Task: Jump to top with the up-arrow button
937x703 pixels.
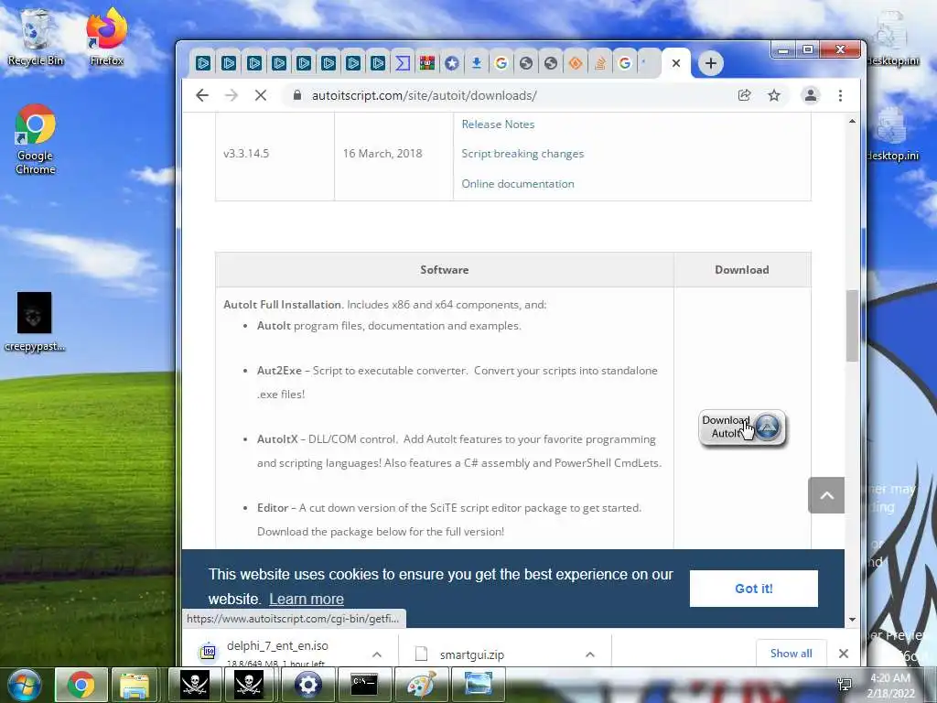Action: [826, 495]
